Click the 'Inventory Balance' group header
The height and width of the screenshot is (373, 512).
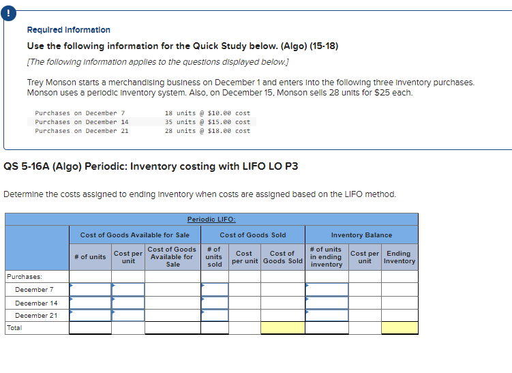pyautogui.click(x=361, y=235)
